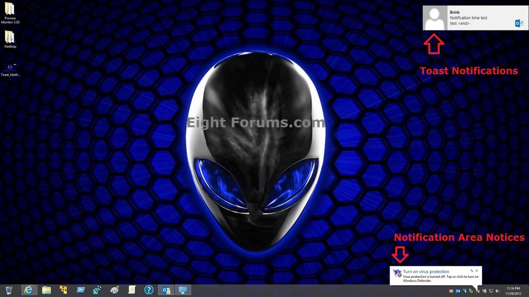Switch to Outlook on the taskbar
The height and width of the screenshot is (297, 529).
point(166,290)
